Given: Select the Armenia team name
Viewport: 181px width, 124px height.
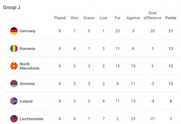Looking at the screenshot, I should click(27, 84).
